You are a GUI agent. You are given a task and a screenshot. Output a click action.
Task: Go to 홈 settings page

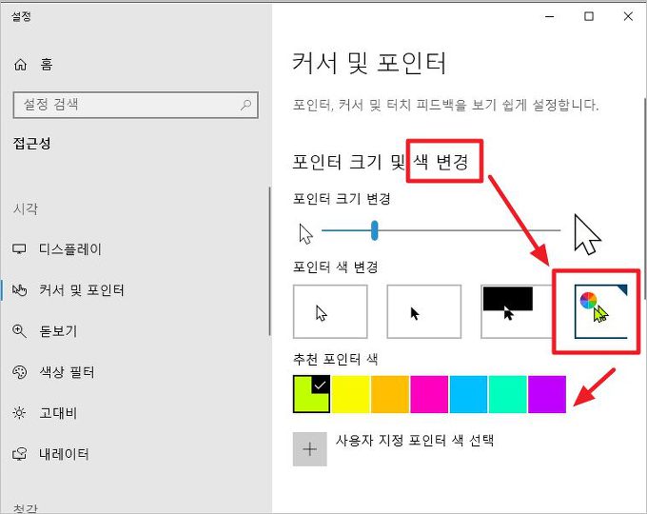(47, 65)
